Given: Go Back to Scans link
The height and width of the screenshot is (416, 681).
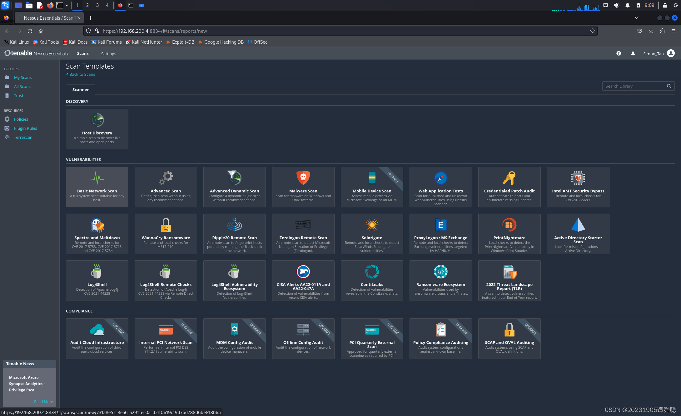Looking at the screenshot, I should 81,74.
